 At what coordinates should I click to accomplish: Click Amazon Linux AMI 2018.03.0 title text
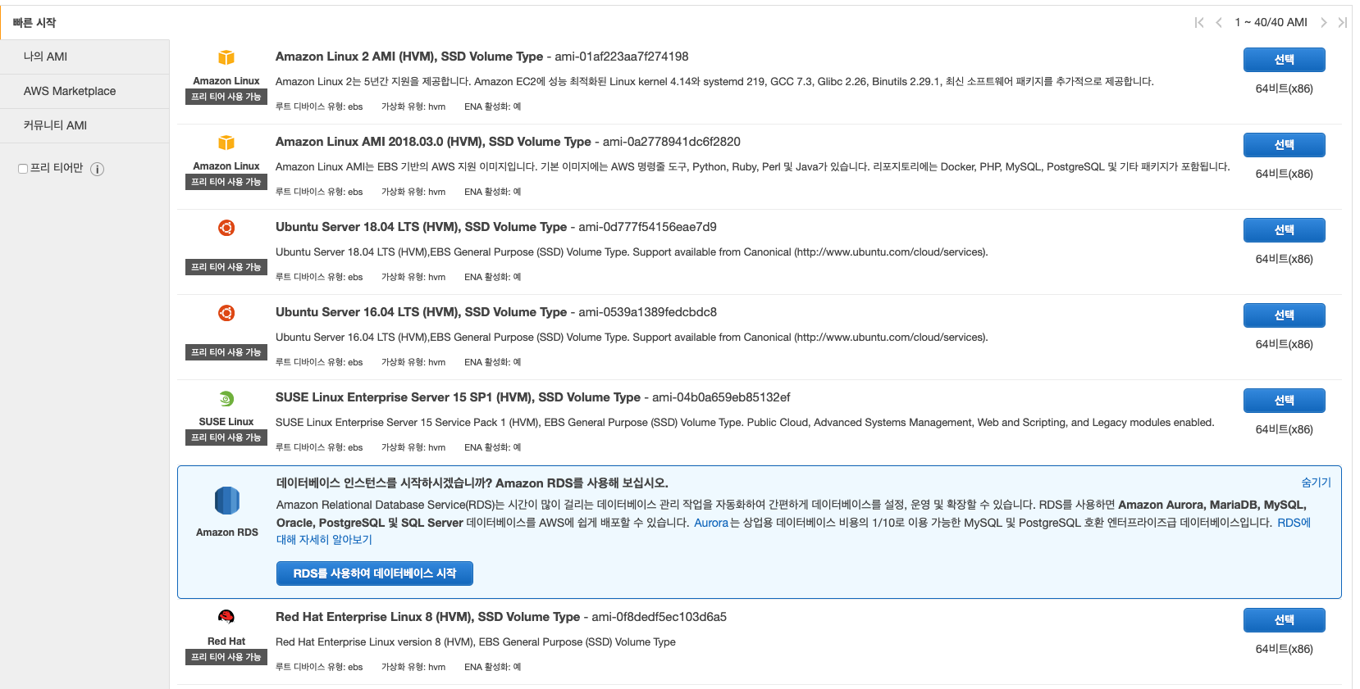point(433,142)
